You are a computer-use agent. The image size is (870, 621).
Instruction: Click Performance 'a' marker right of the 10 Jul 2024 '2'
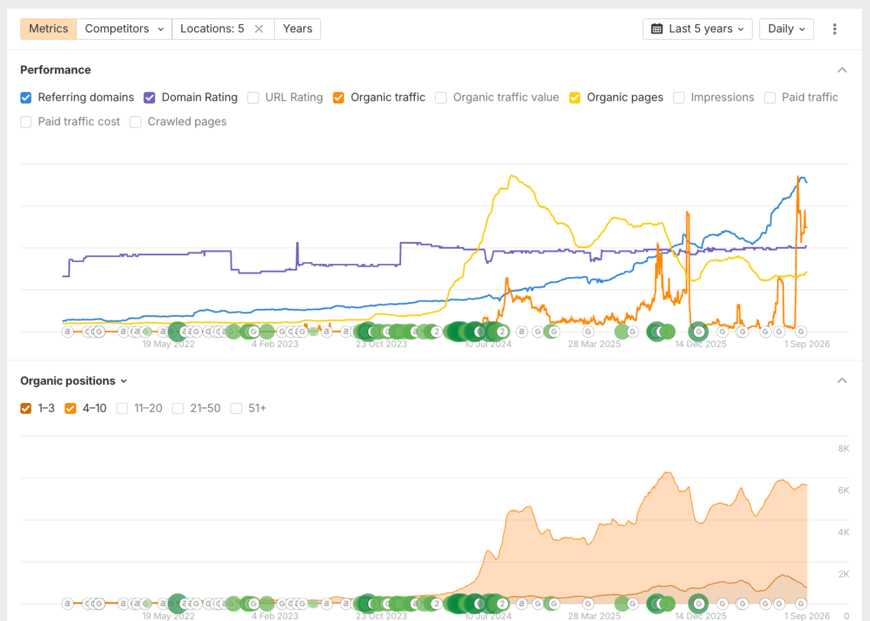[x=521, y=332]
